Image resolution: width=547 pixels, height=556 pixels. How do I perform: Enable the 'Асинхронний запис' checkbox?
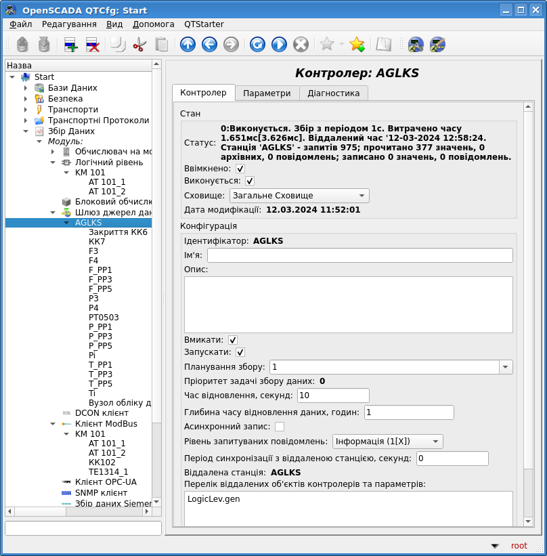tap(280, 427)
